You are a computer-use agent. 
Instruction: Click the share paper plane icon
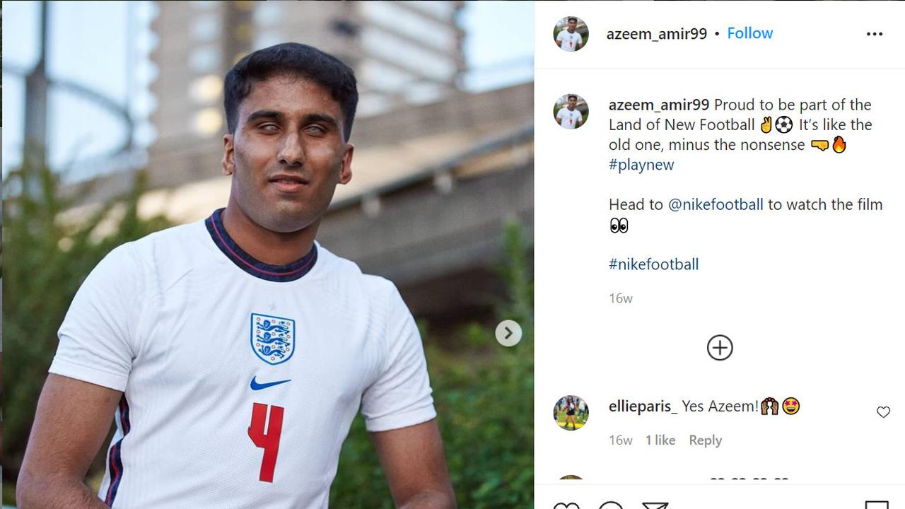point(655,505)
